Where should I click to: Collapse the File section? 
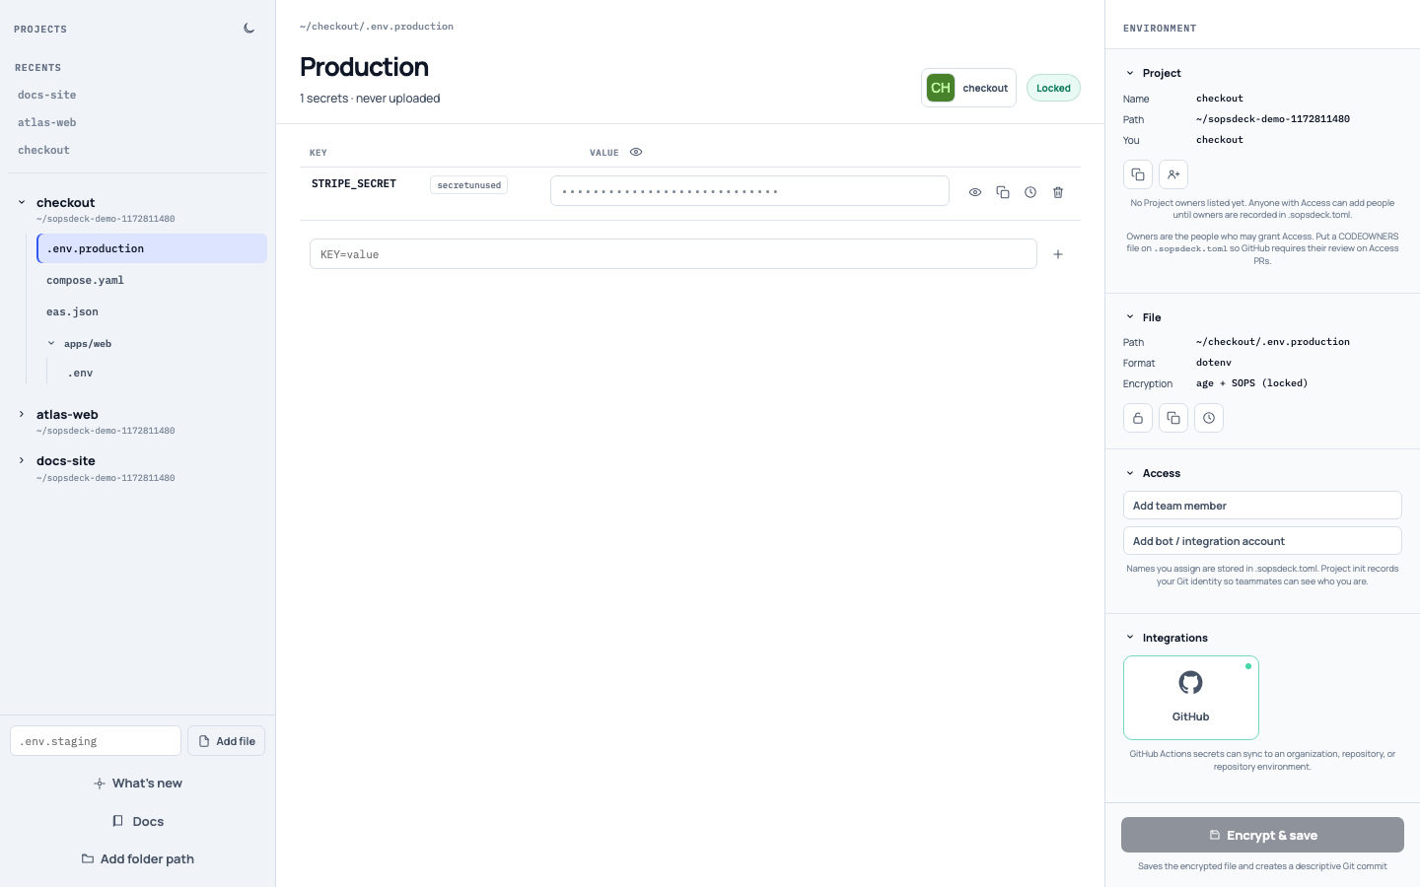click(1130, 317)
